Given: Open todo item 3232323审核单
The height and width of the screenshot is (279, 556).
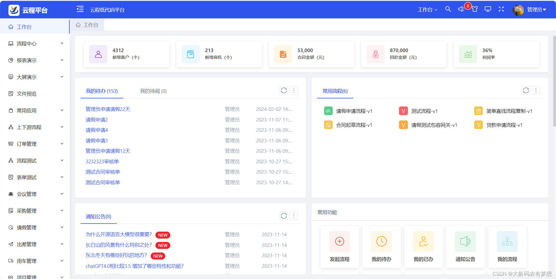Looking at the screenshot, I should click(x=102, y=161).
